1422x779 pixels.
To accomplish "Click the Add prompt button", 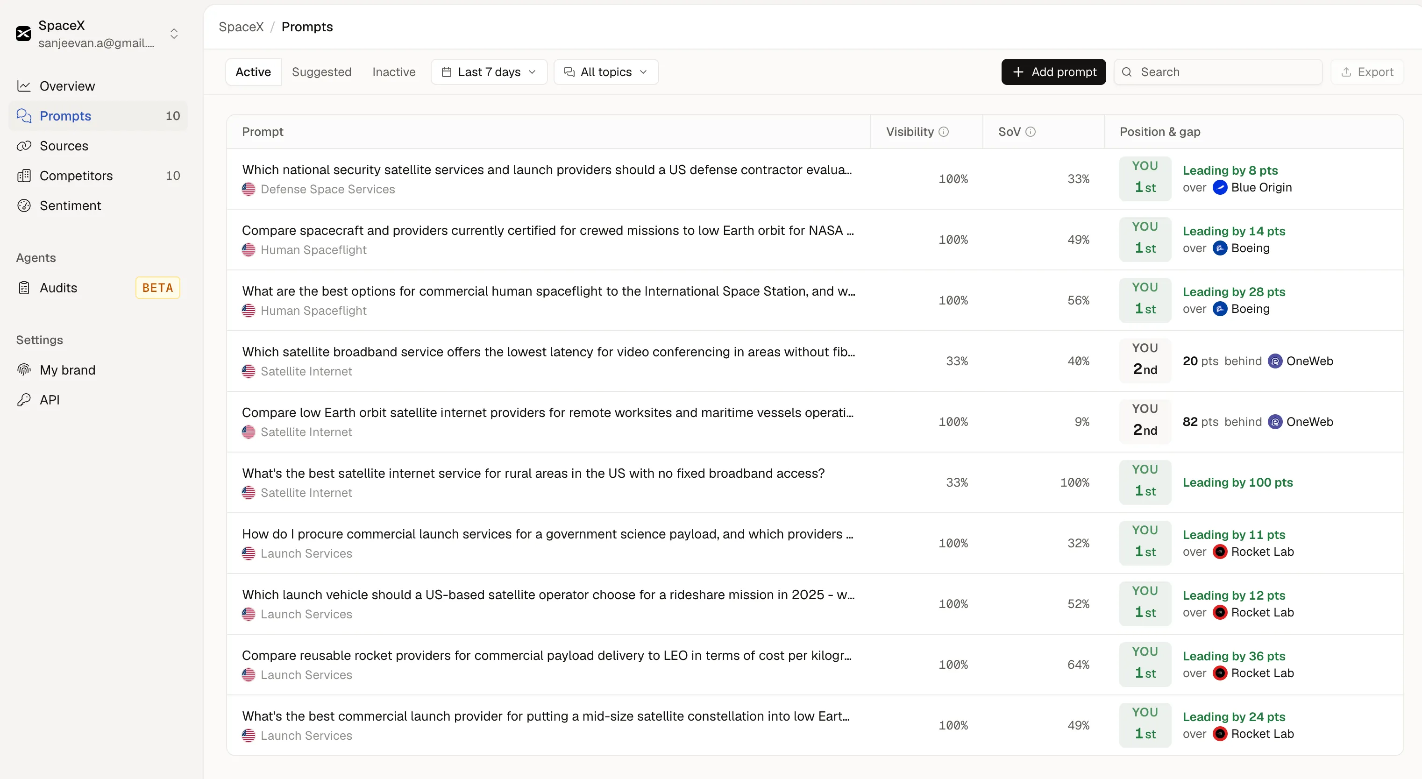I will [x=1053, y=72].
